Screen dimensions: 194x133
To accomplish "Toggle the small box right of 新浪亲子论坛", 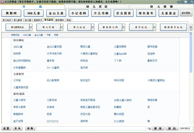I will click(191, 27).
